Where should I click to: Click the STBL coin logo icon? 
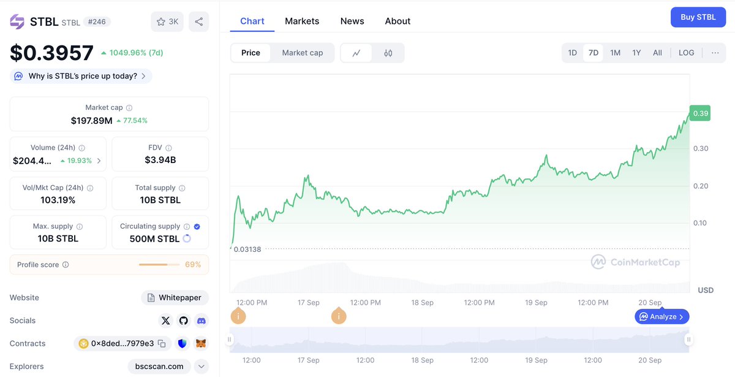(x=17, y=21)
